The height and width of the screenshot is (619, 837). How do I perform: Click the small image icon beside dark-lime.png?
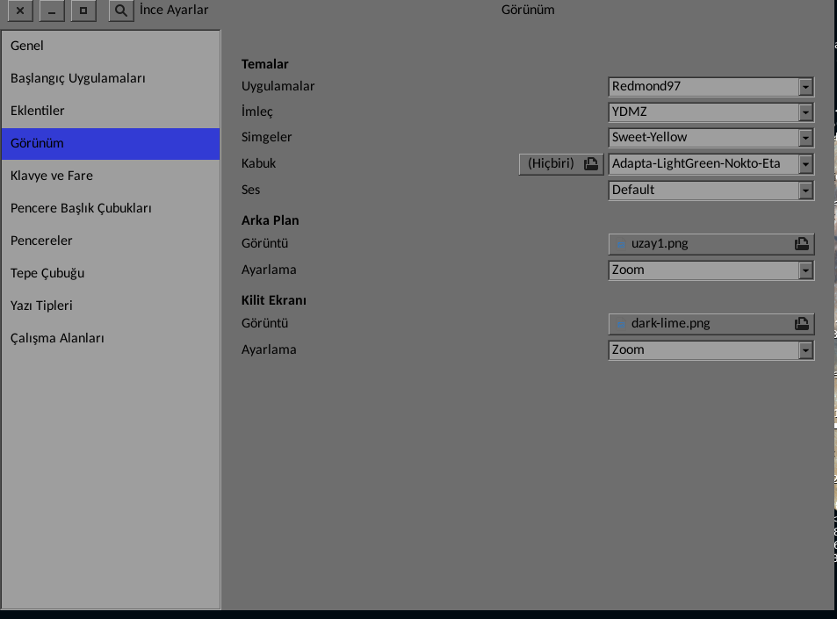click(621, 324)
